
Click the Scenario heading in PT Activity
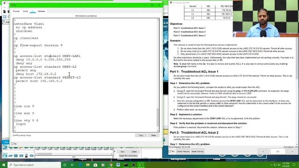[x=175, y=41]
